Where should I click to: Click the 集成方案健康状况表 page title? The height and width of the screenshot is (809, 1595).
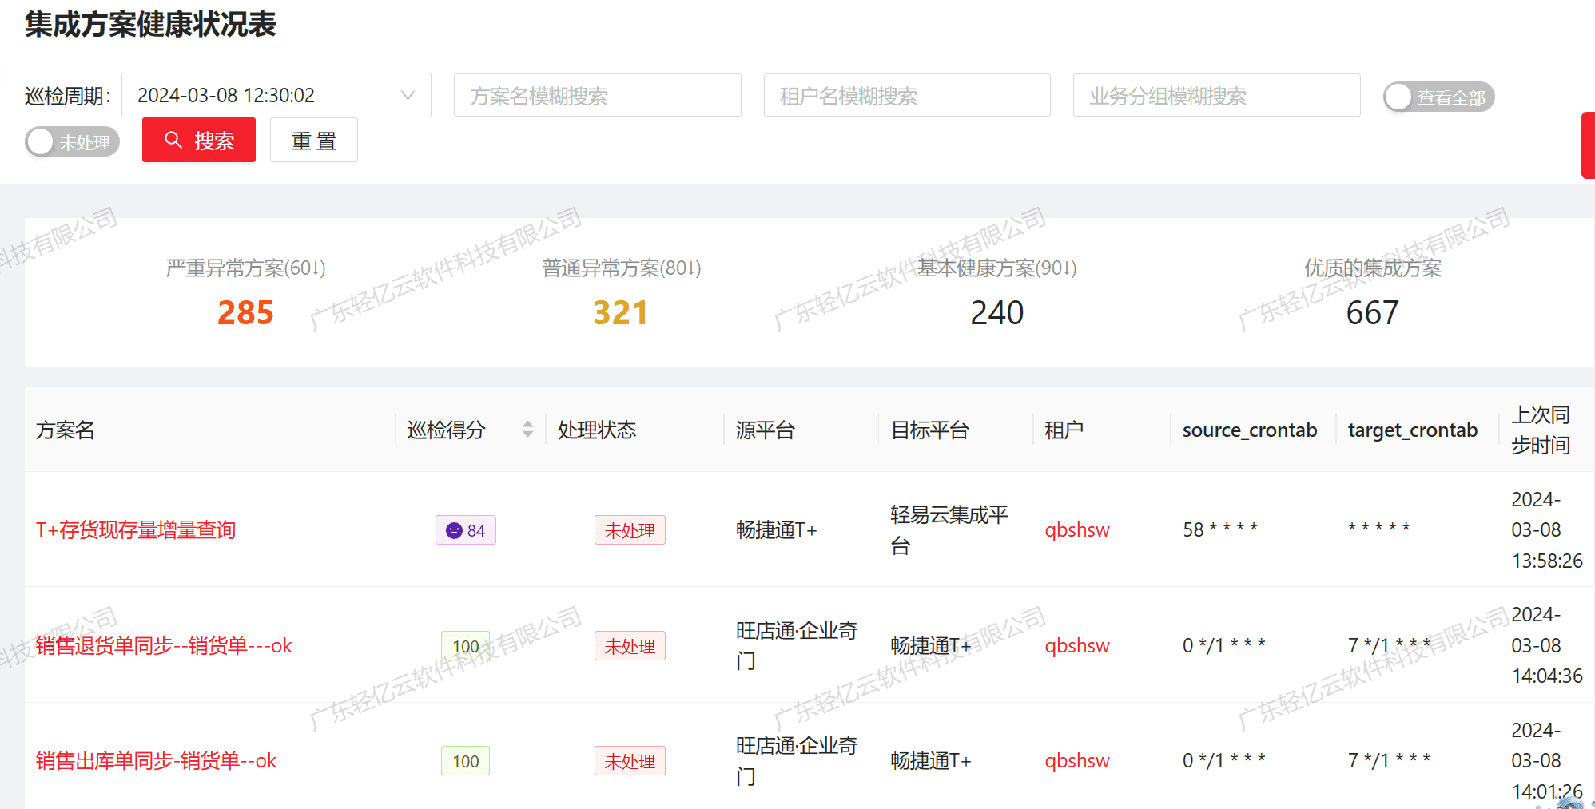150,24
